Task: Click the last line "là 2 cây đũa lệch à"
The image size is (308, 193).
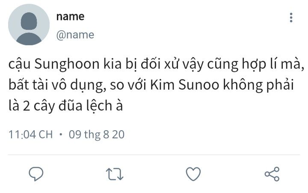Action: tap(65, 106)
